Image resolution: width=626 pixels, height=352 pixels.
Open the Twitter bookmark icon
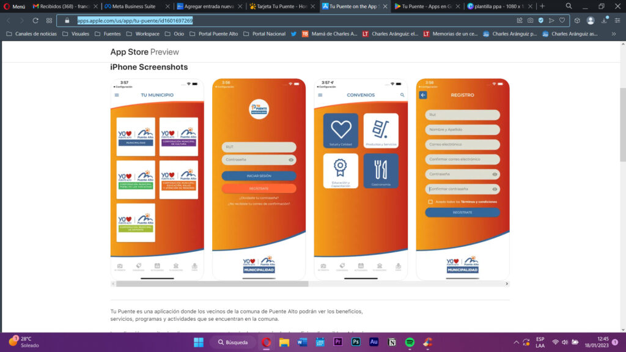click(x=294, y=34)
